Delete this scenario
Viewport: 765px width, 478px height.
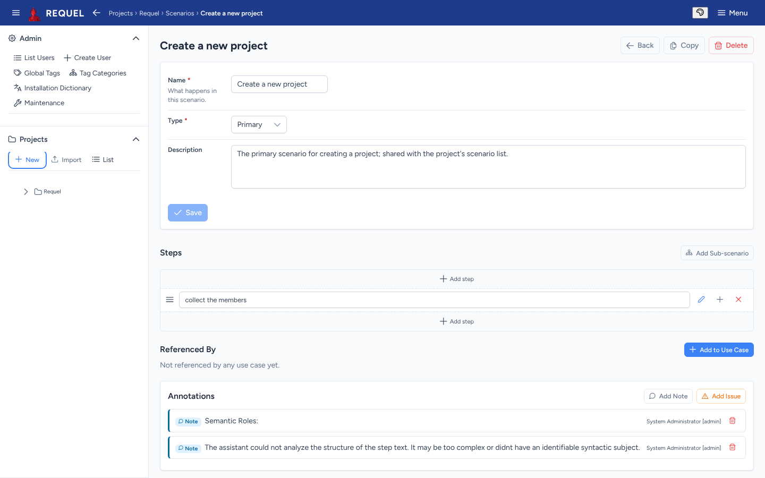[x=731, y=46]
